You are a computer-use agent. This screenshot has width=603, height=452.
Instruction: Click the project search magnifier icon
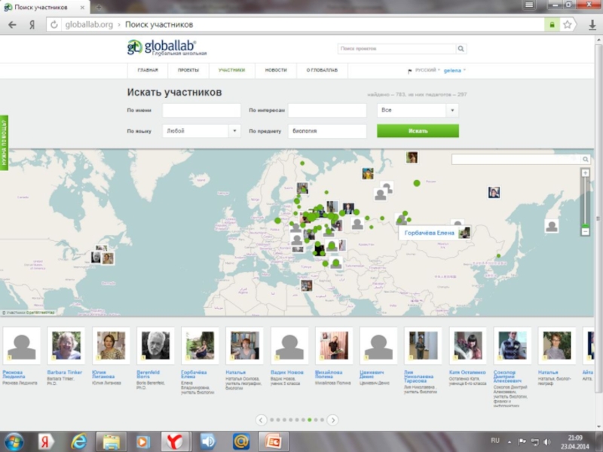pos(461,49)
